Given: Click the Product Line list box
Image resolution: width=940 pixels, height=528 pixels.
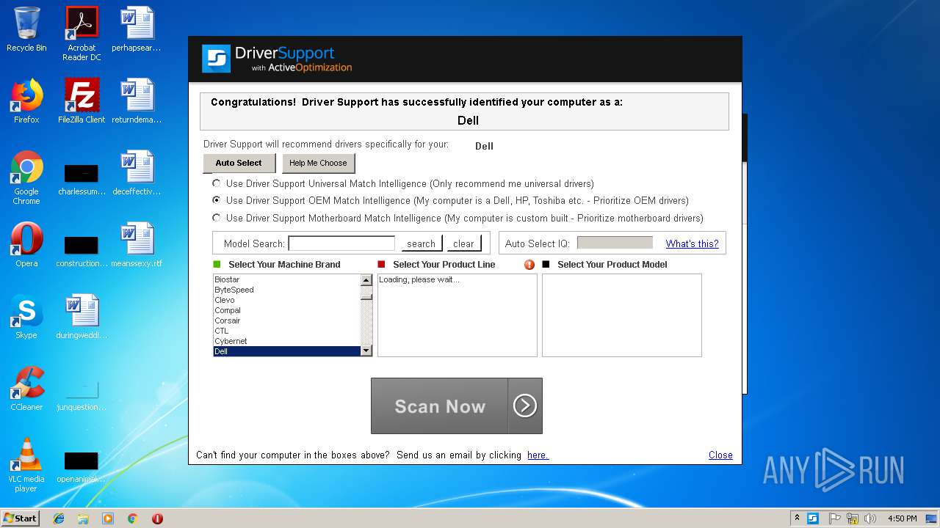Looking at the screenshot, I should 458,315.
